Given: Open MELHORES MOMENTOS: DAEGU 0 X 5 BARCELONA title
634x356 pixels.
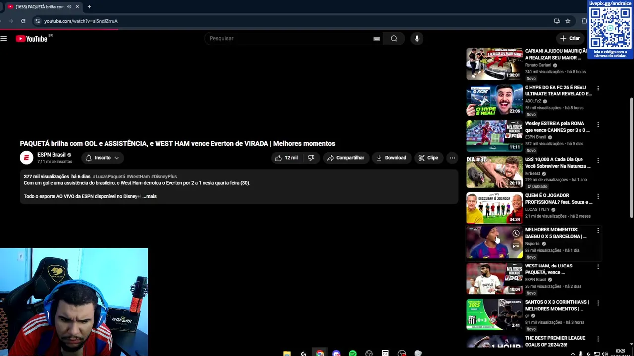Looking at the screenshot, I should point(556,233).
